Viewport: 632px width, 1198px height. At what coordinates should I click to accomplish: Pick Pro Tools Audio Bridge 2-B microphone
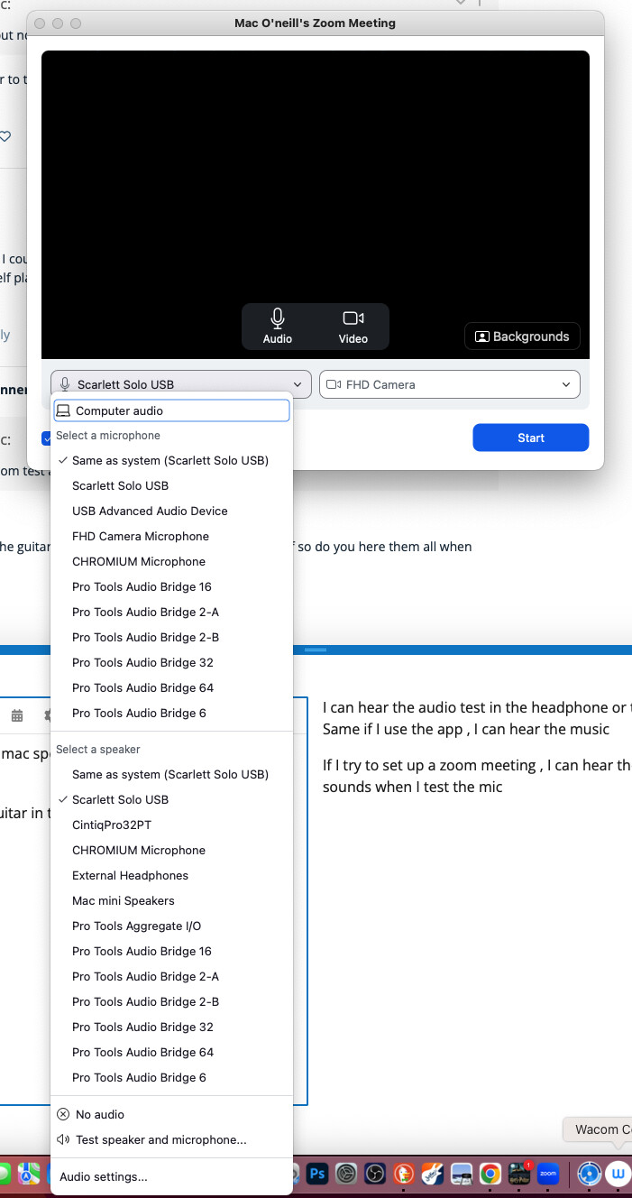[171, 637]
